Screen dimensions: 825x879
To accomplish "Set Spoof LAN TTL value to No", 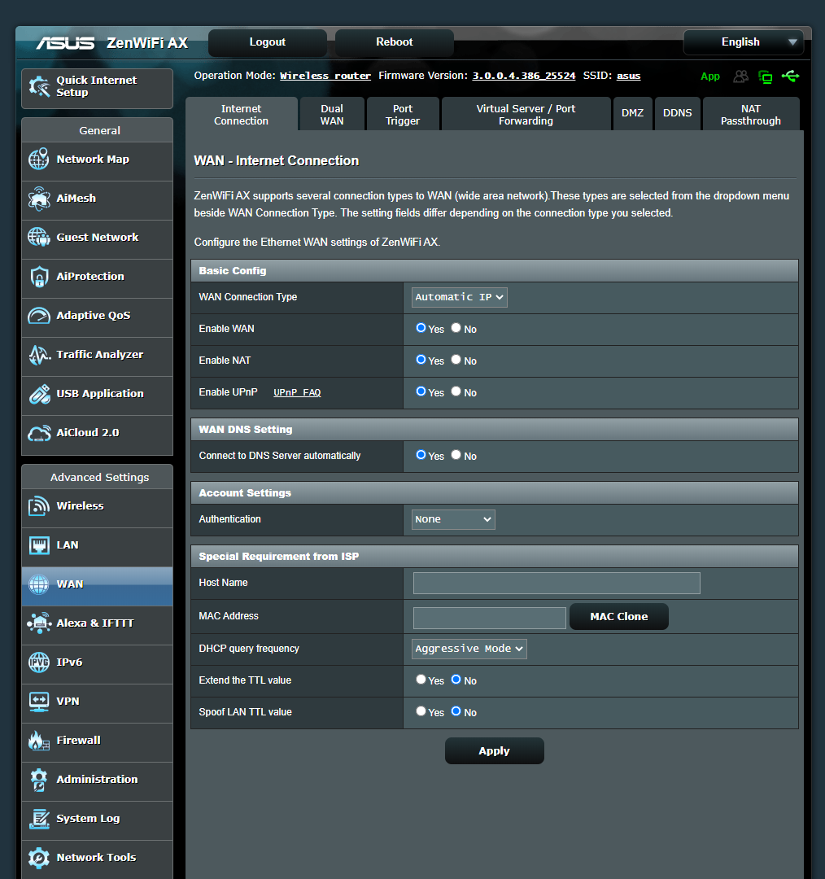I will coord(456,711).
